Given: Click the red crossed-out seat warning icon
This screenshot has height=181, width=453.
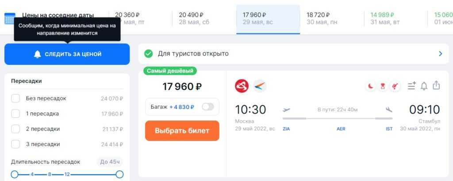Looking at the screenshot, I should click(395, 87).
